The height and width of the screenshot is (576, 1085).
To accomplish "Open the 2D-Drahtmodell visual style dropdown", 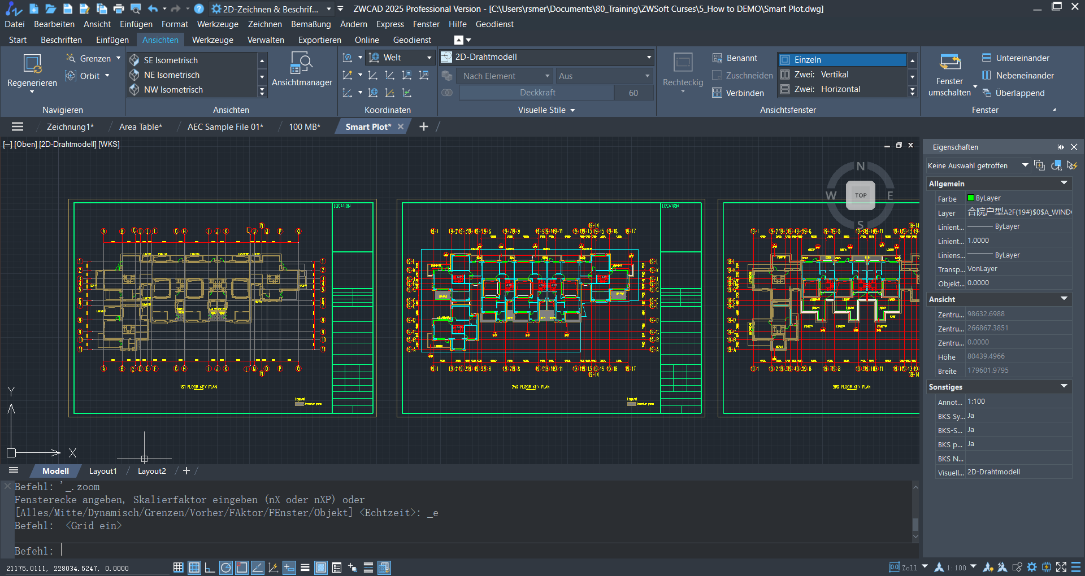I will (649, 57).
